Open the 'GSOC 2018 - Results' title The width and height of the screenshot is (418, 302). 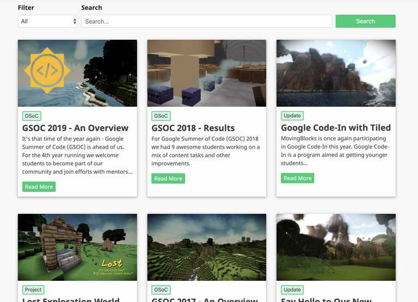pyautogui.click(x=193, y=128)
